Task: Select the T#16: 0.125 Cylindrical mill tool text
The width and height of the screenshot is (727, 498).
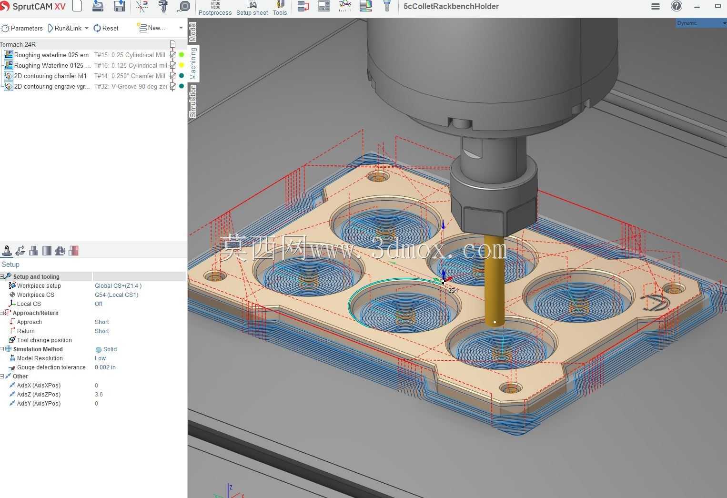Action: click(131, 65)
